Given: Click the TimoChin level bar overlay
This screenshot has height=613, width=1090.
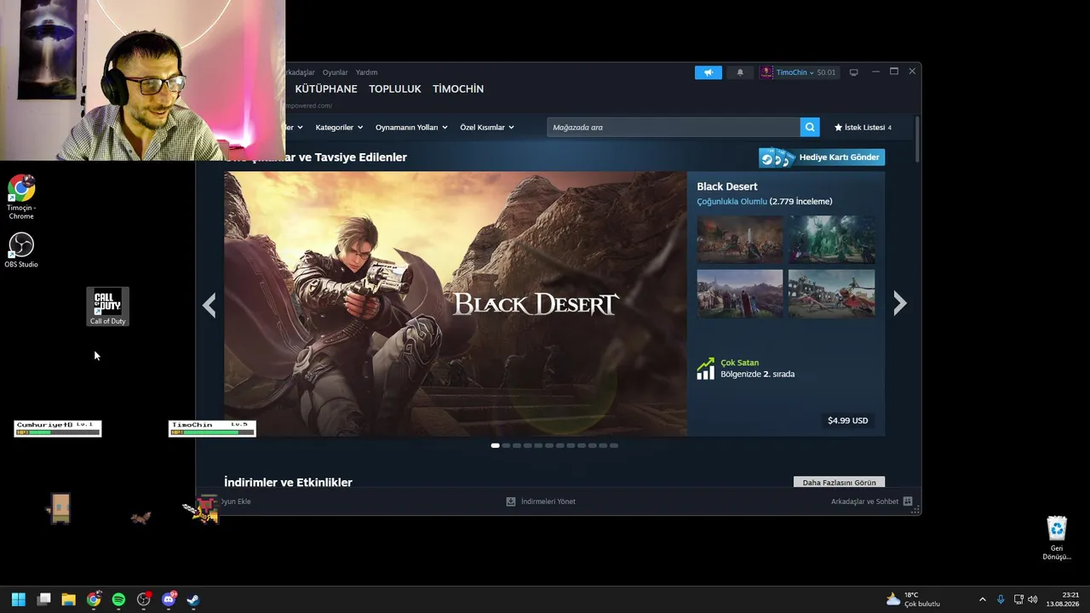Looking at the screenshot, I should point(212,428).
